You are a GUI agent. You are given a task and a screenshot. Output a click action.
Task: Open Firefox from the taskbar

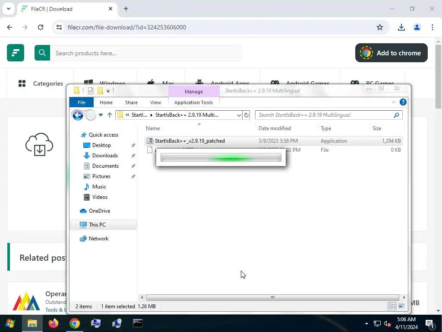(53, 323)
